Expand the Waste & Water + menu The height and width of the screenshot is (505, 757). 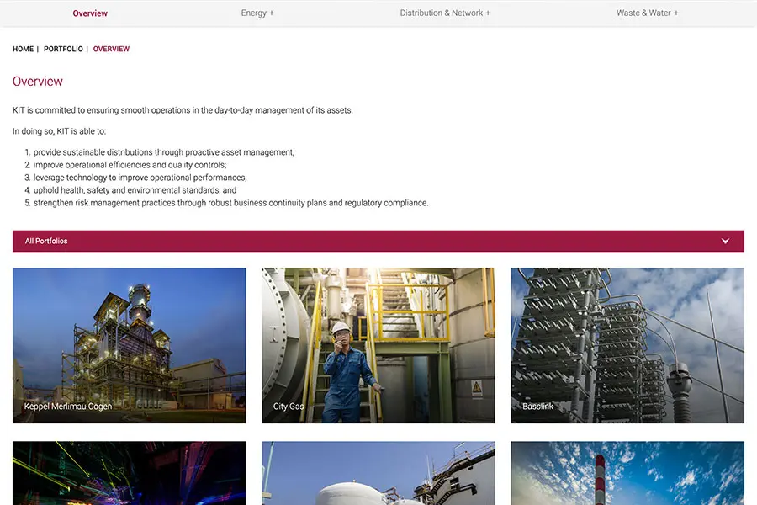pyautogui.click(x=647, y=13)
